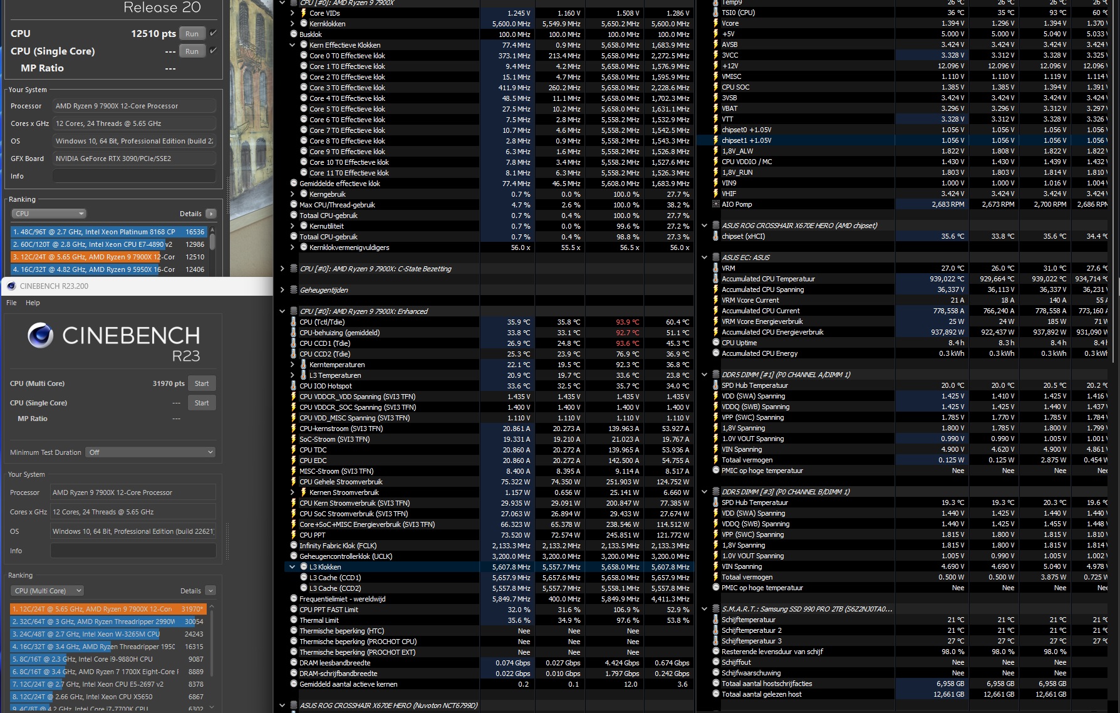This screenshot has height=713, width=1120.
Task: Select Accumulated CPU Energy row
Action: tap(908, 353)
